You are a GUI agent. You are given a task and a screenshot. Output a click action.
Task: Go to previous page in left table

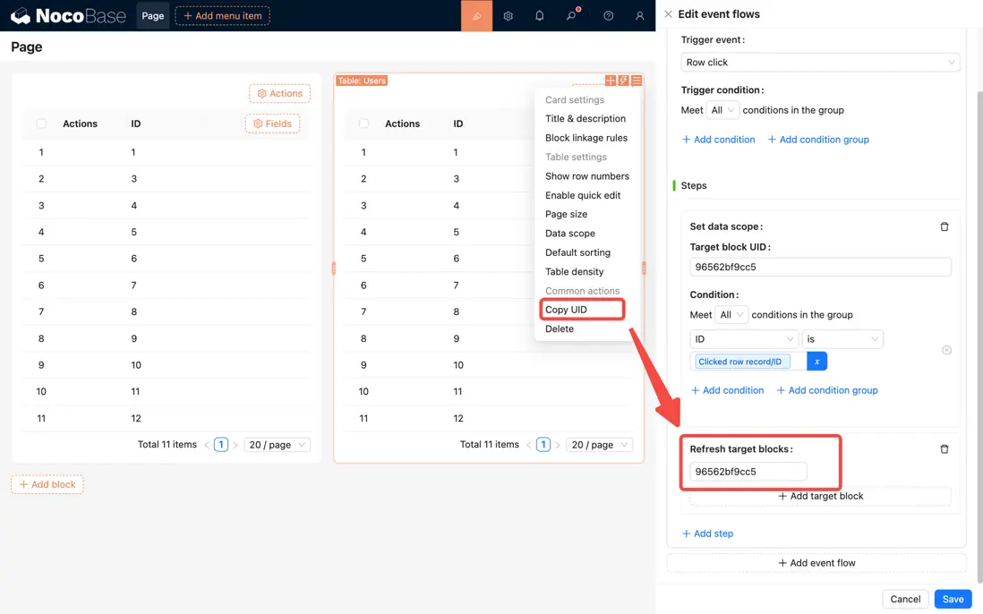(207, 445)
